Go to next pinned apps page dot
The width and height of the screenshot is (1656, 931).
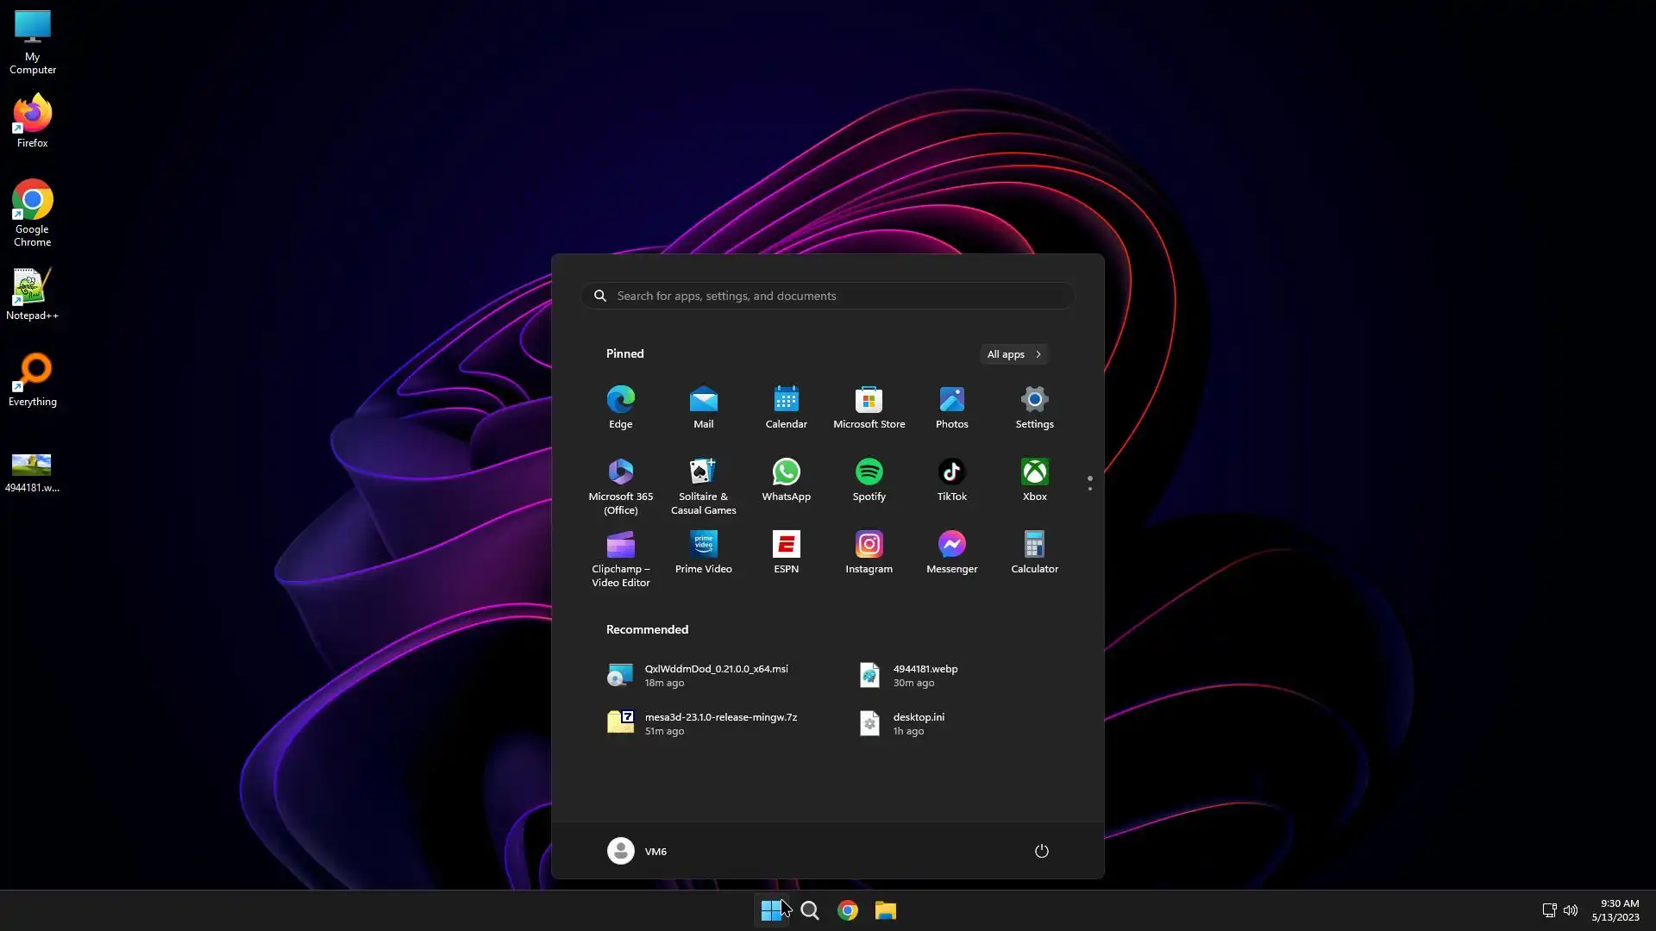coord(1090,489)
